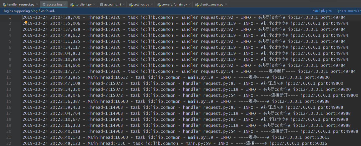This screenshot has width=361, height=146.
Task: Click line number 1 in the gutter
Action: [10, 17]
